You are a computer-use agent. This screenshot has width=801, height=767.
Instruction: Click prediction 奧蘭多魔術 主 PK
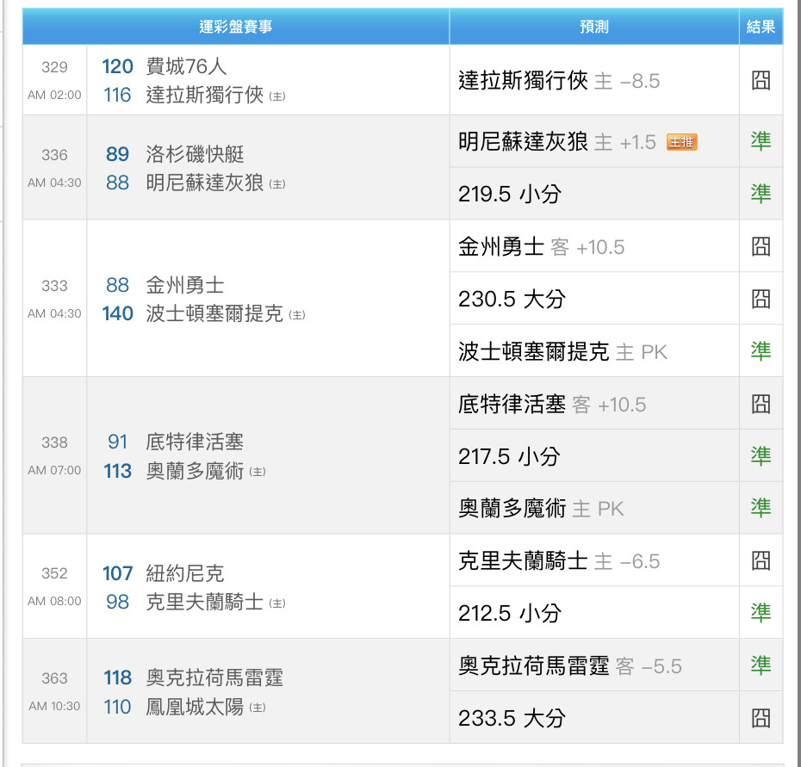click(541, 509)
